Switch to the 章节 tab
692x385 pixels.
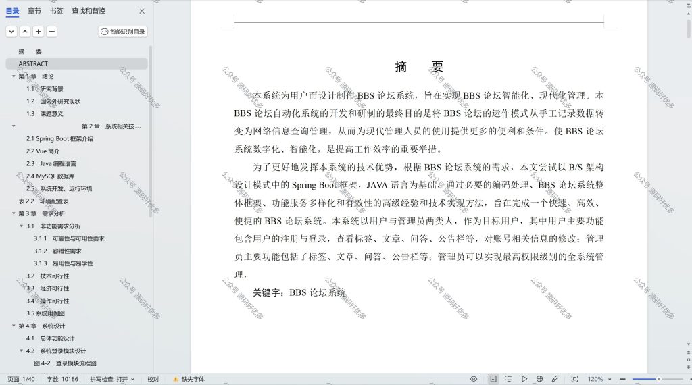click(x=34, y=11)
